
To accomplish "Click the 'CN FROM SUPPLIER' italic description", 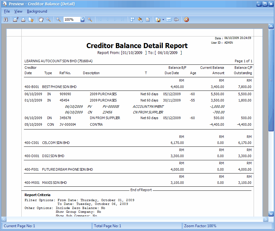I will tap(148, 112).
